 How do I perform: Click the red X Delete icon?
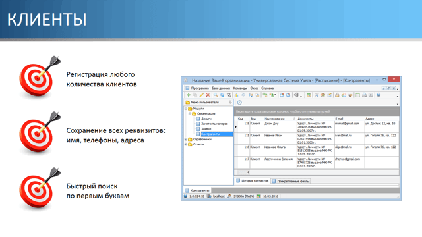pos(208,95)
